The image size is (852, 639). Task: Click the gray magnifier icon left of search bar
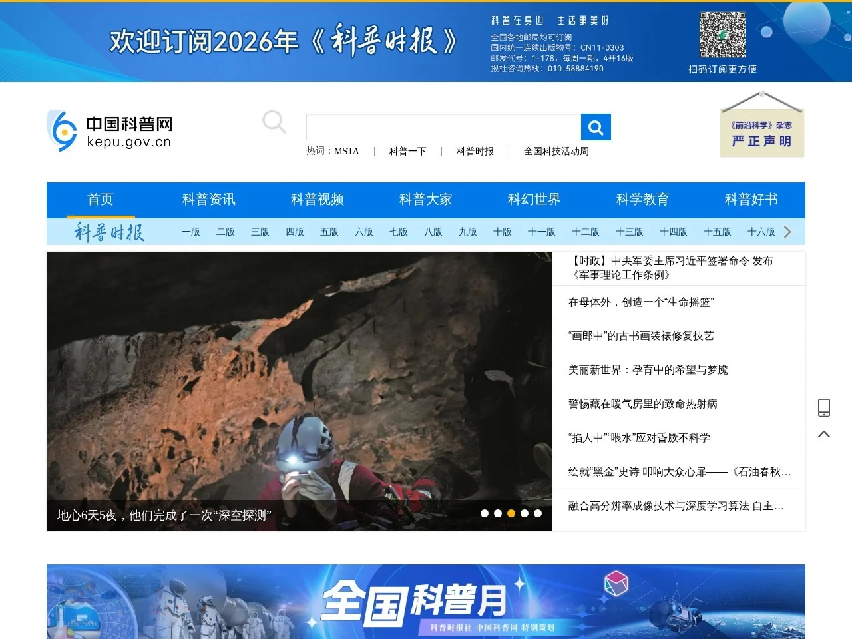274,122
